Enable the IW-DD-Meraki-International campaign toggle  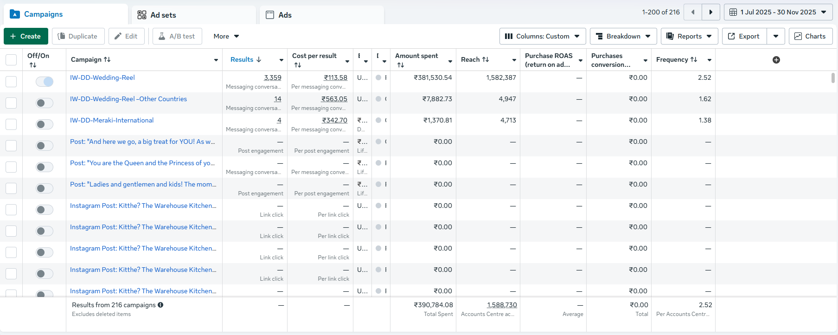coord(45,124)
